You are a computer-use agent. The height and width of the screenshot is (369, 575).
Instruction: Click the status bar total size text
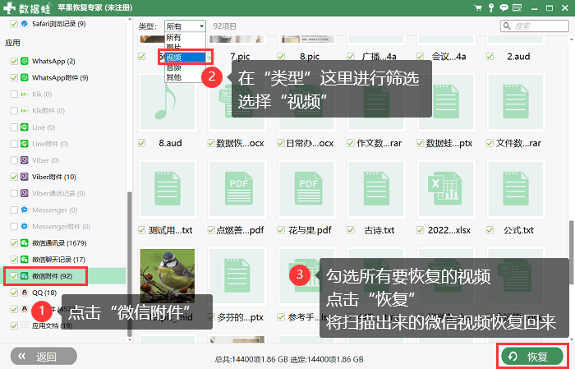click(289, 359)
